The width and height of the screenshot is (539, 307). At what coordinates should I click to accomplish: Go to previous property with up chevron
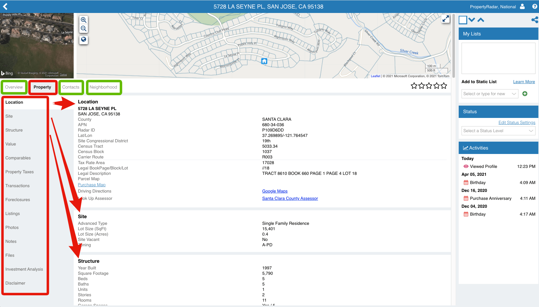[x=481, y=20]
